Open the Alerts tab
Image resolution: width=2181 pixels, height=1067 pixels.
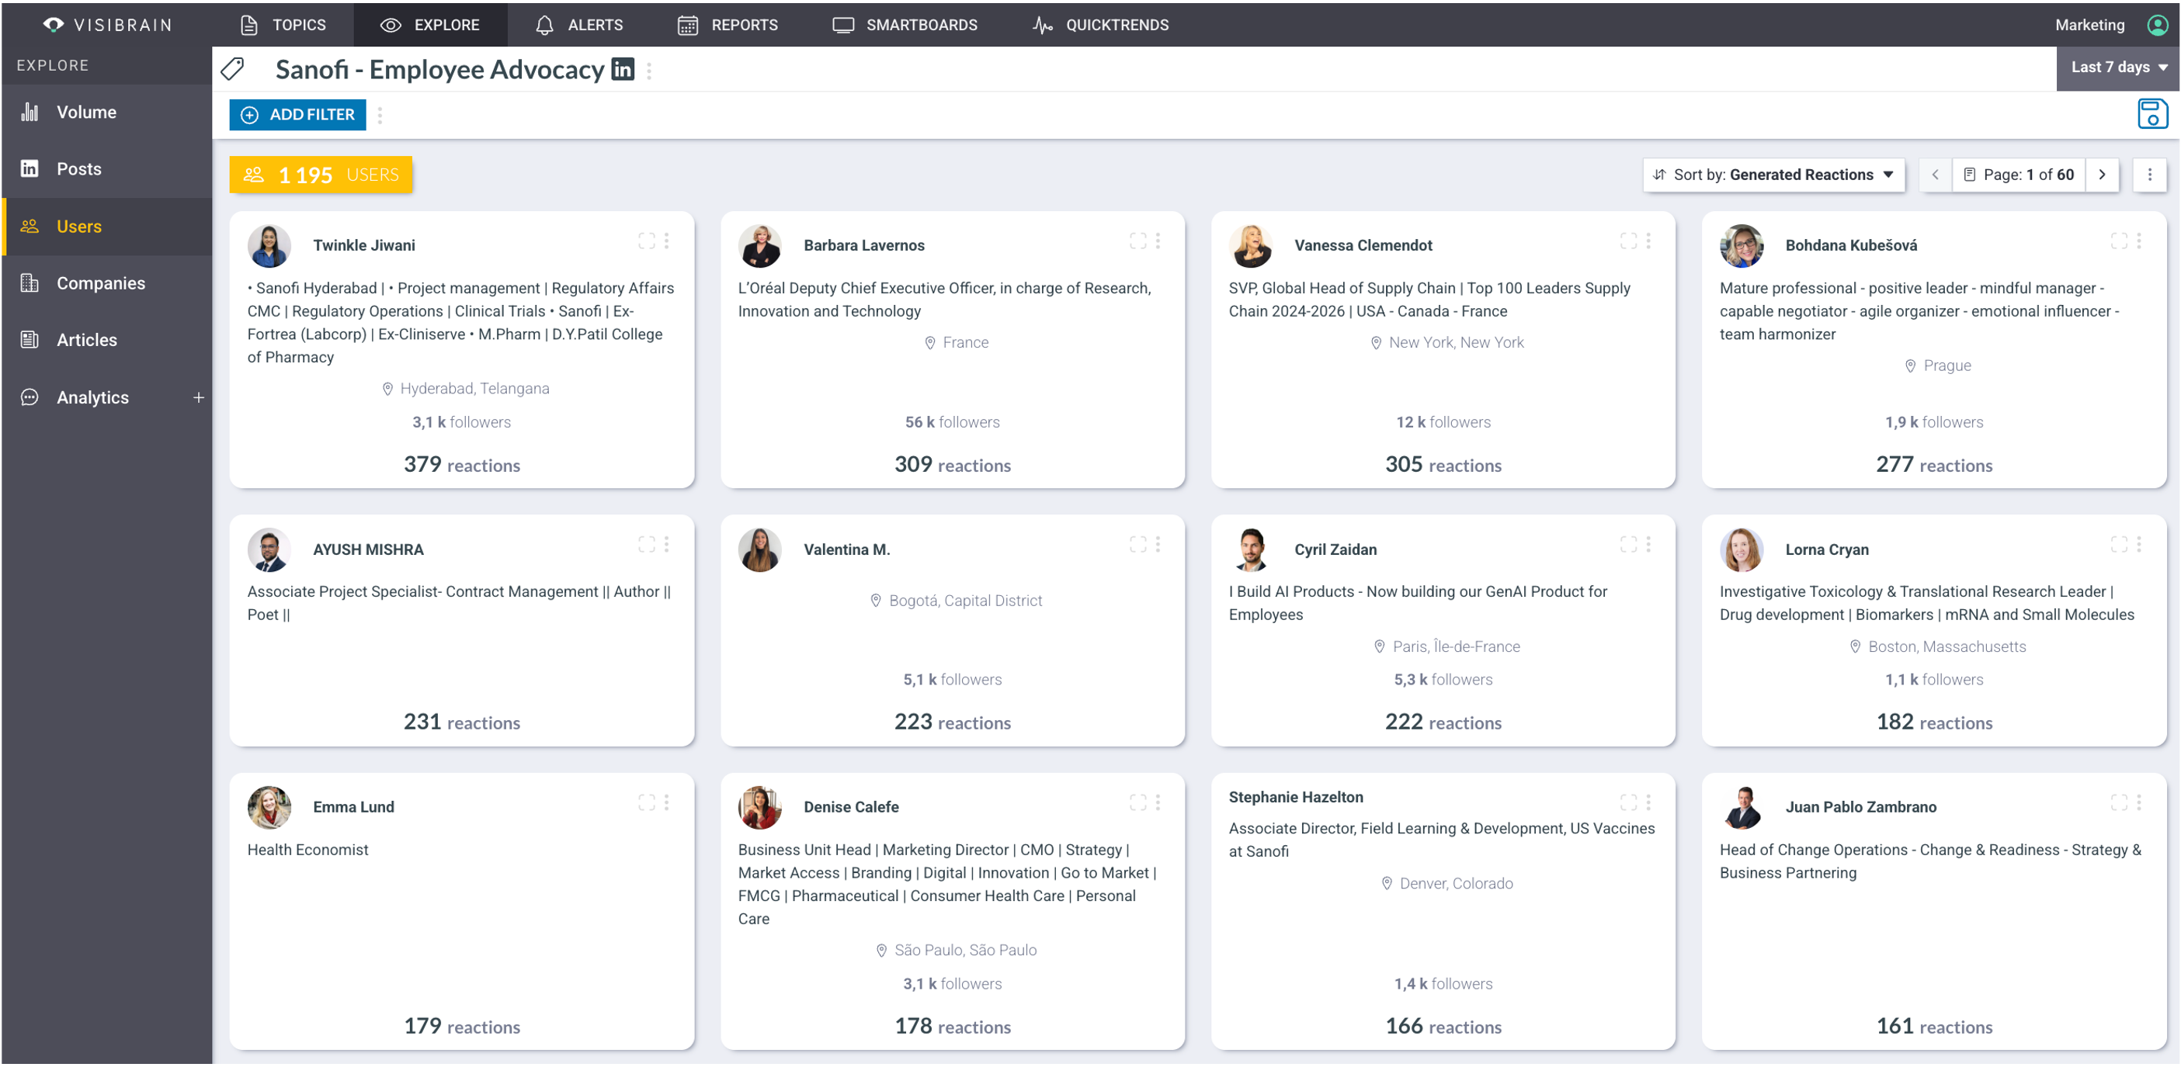579,25
